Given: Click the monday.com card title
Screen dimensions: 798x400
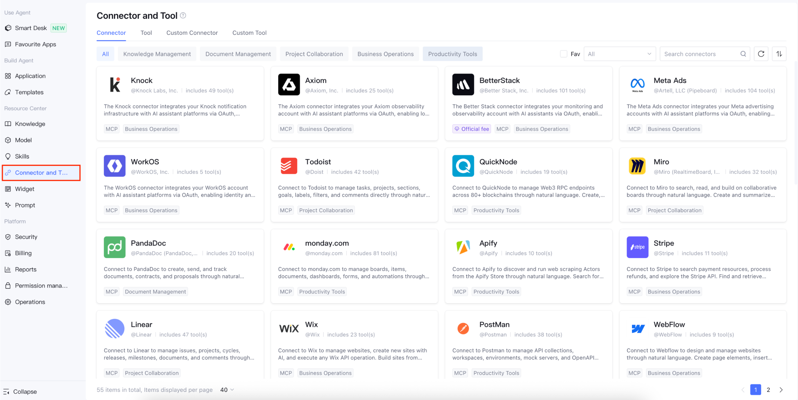Looking at the screenshot, I should click(327, 243).
